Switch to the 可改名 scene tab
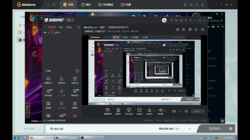Image resolution: width=250 pixels, height=140 pixels. (69, 27)
